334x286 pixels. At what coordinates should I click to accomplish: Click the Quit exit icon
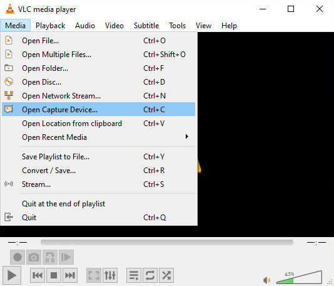9,217
